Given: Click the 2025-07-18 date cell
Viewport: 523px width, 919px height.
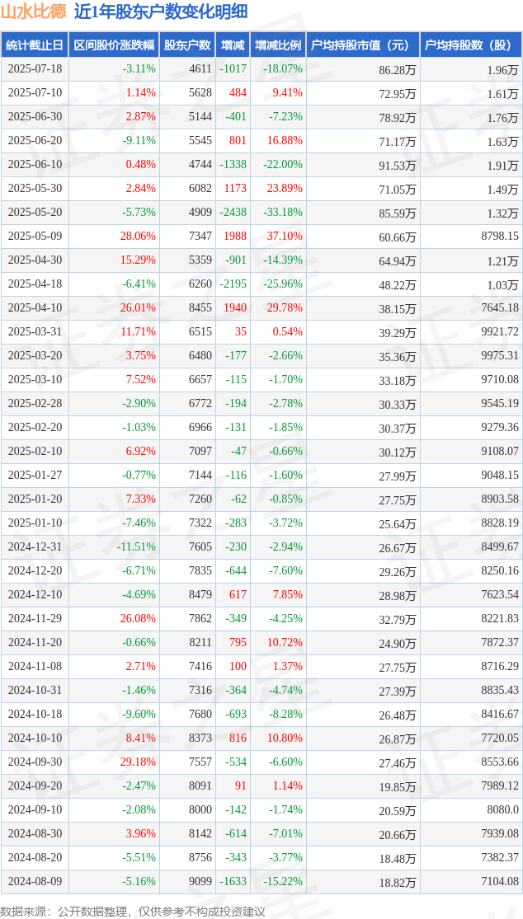Looking at the screenshot, I should click(x=35, y=68).
